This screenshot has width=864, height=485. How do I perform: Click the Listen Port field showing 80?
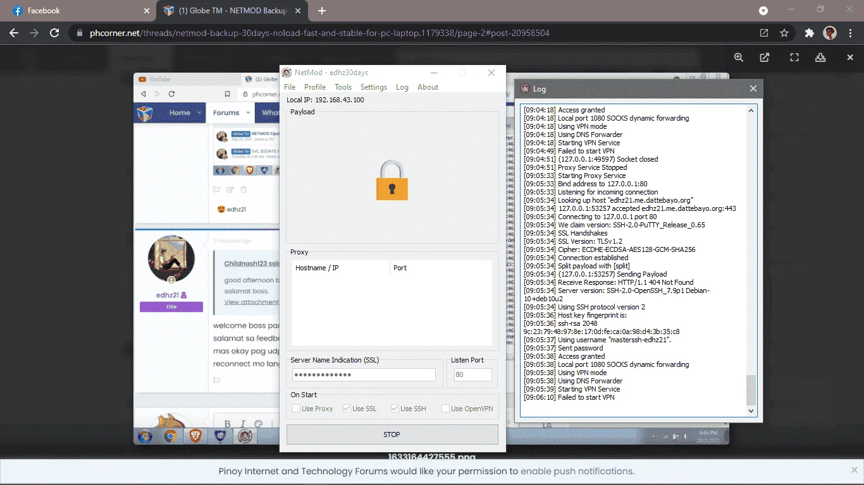point(472,375)
